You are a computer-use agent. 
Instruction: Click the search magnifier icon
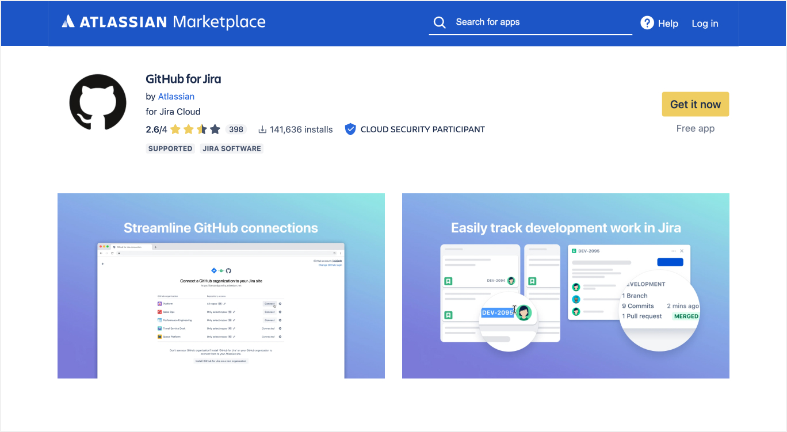[x=440, y=22]
